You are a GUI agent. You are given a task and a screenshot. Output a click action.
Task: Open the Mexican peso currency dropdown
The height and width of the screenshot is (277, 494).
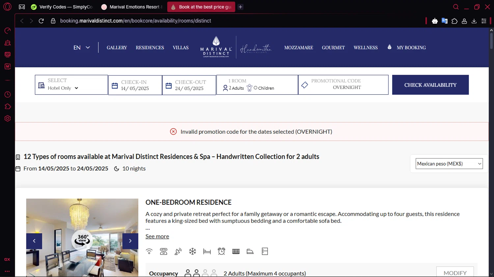(x=449, y=164)
